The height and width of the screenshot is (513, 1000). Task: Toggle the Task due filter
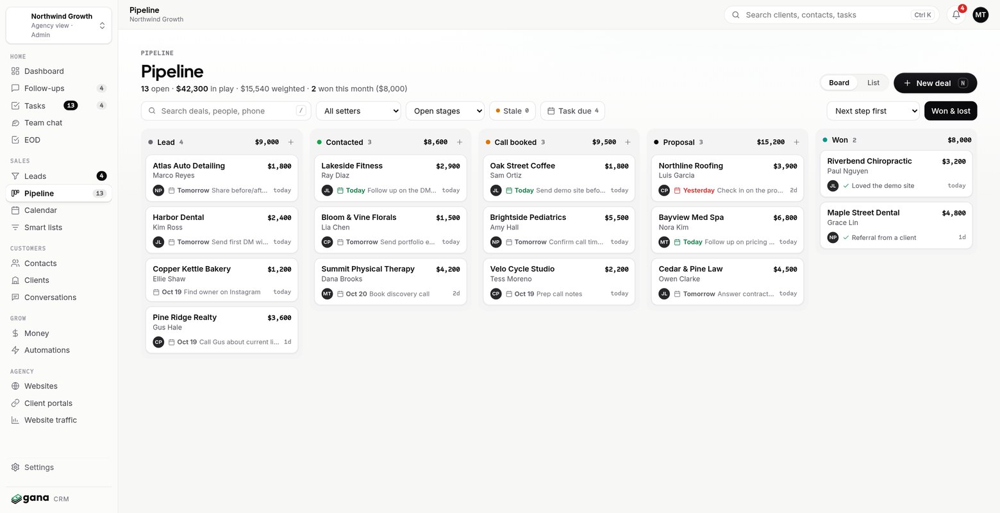pyautogui.click(x=573, y=111)
